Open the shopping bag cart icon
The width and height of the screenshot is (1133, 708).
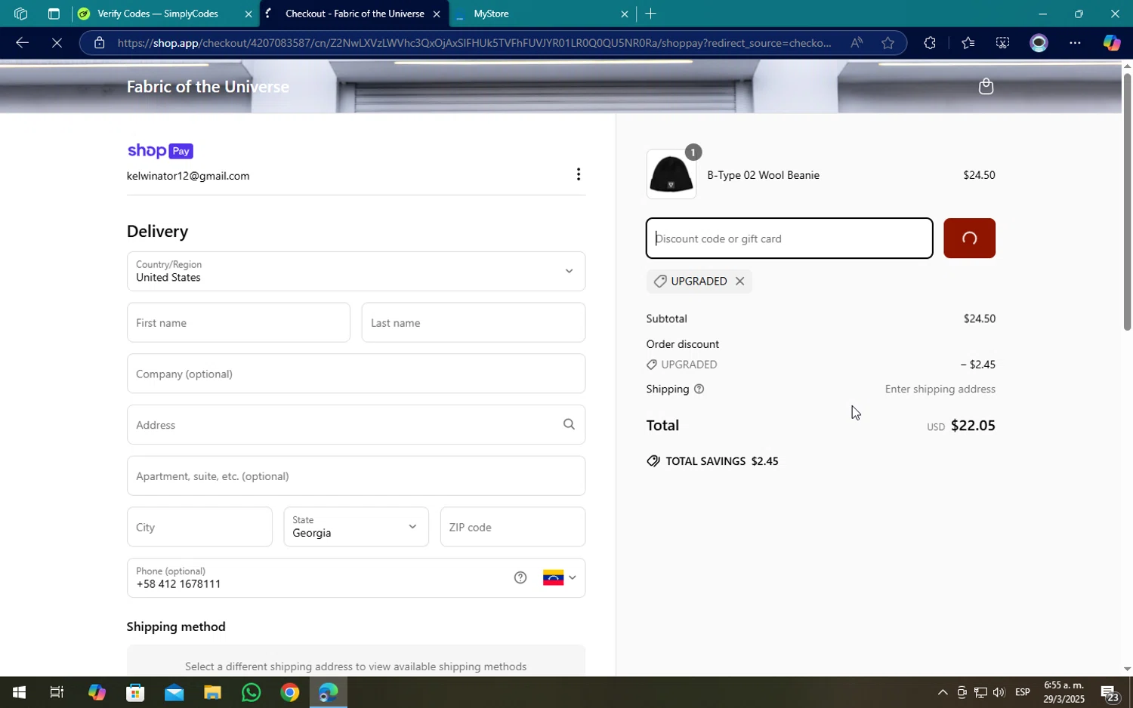coord(986,87)
